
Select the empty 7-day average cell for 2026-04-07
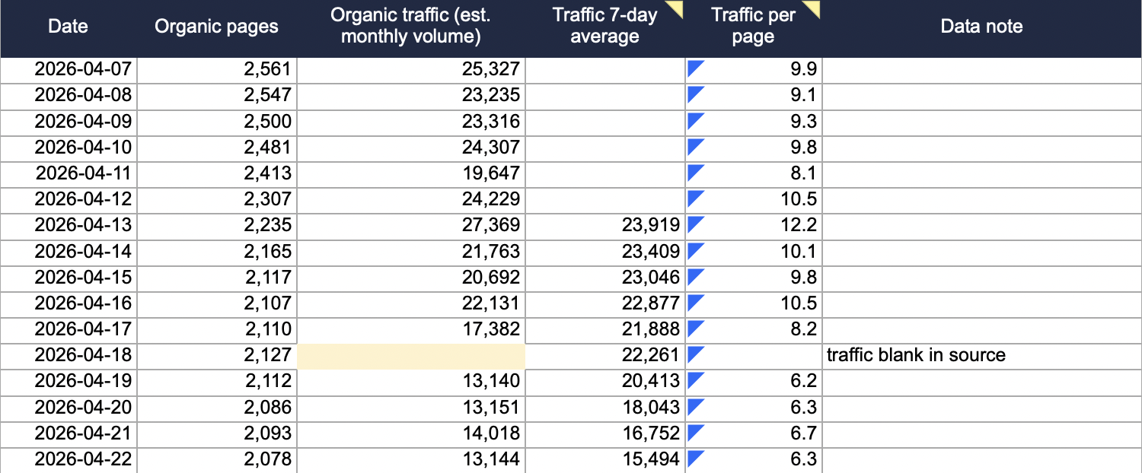click(x=605, y=70)
